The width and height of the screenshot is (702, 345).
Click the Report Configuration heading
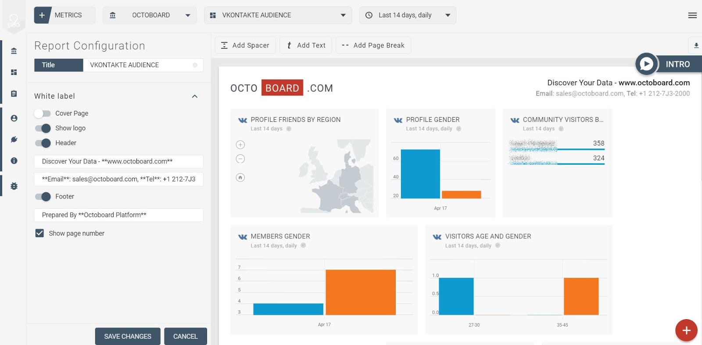(x=90, y=46)
